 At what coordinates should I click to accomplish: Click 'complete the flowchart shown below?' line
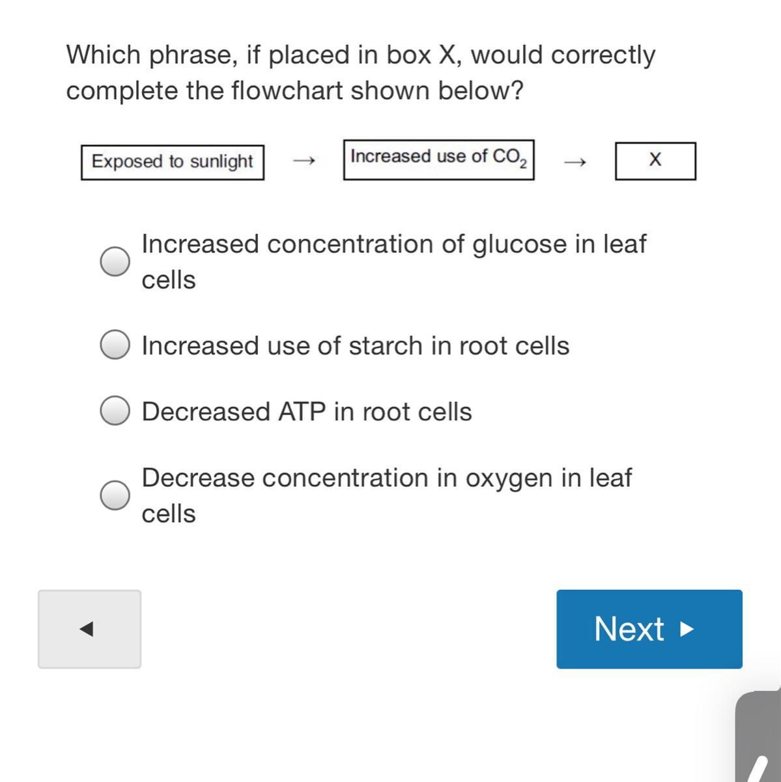(x=294, y=91)
